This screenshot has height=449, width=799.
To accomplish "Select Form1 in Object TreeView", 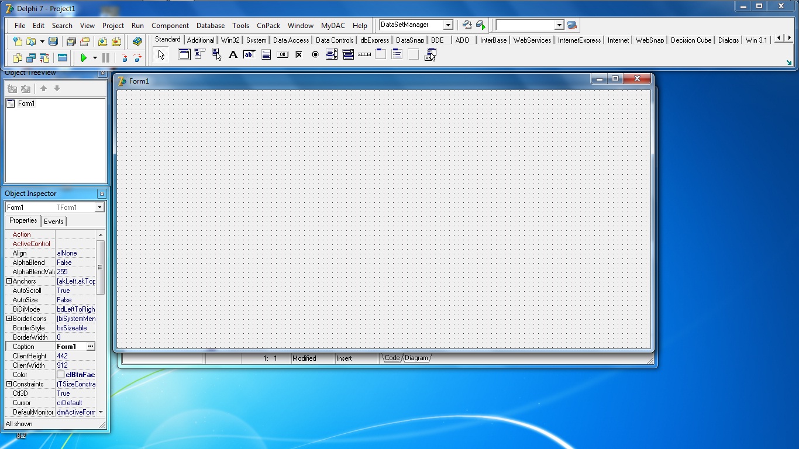I will tap(26, 103).
